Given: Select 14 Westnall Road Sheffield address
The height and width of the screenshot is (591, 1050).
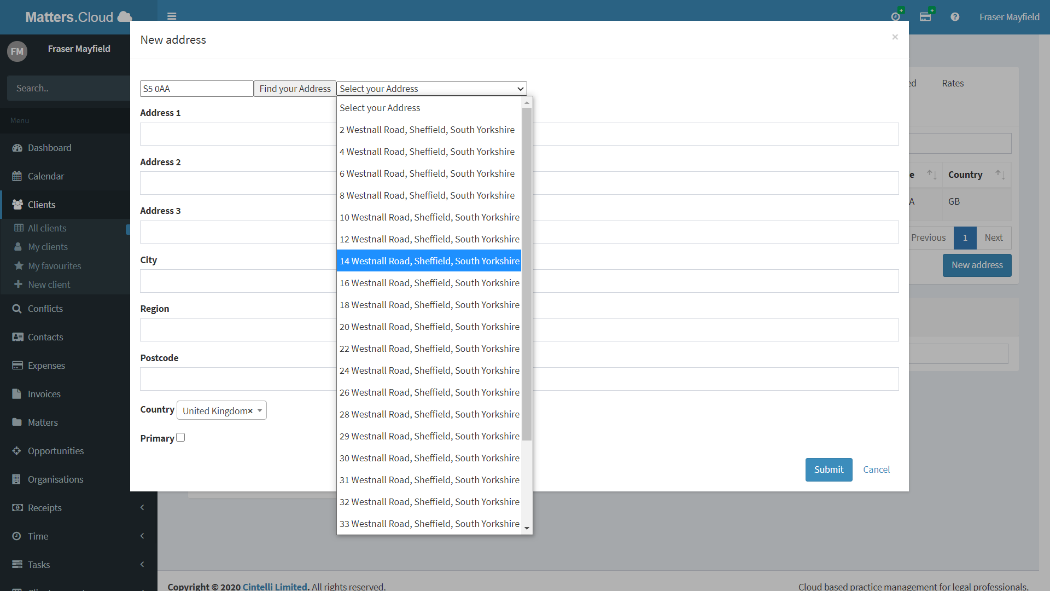Looking at the screenshot, I should (429, 260).
